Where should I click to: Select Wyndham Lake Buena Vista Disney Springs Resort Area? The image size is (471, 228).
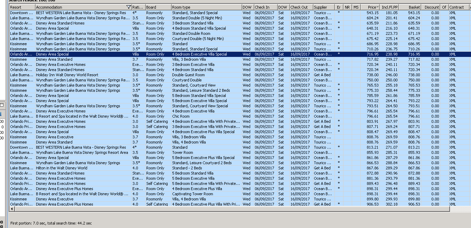[x=82, y=152]
